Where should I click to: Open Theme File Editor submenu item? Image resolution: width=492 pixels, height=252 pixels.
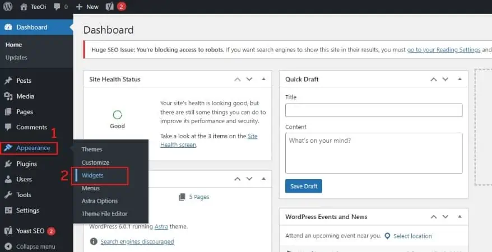pyautogui.click(x=104, y=214)
